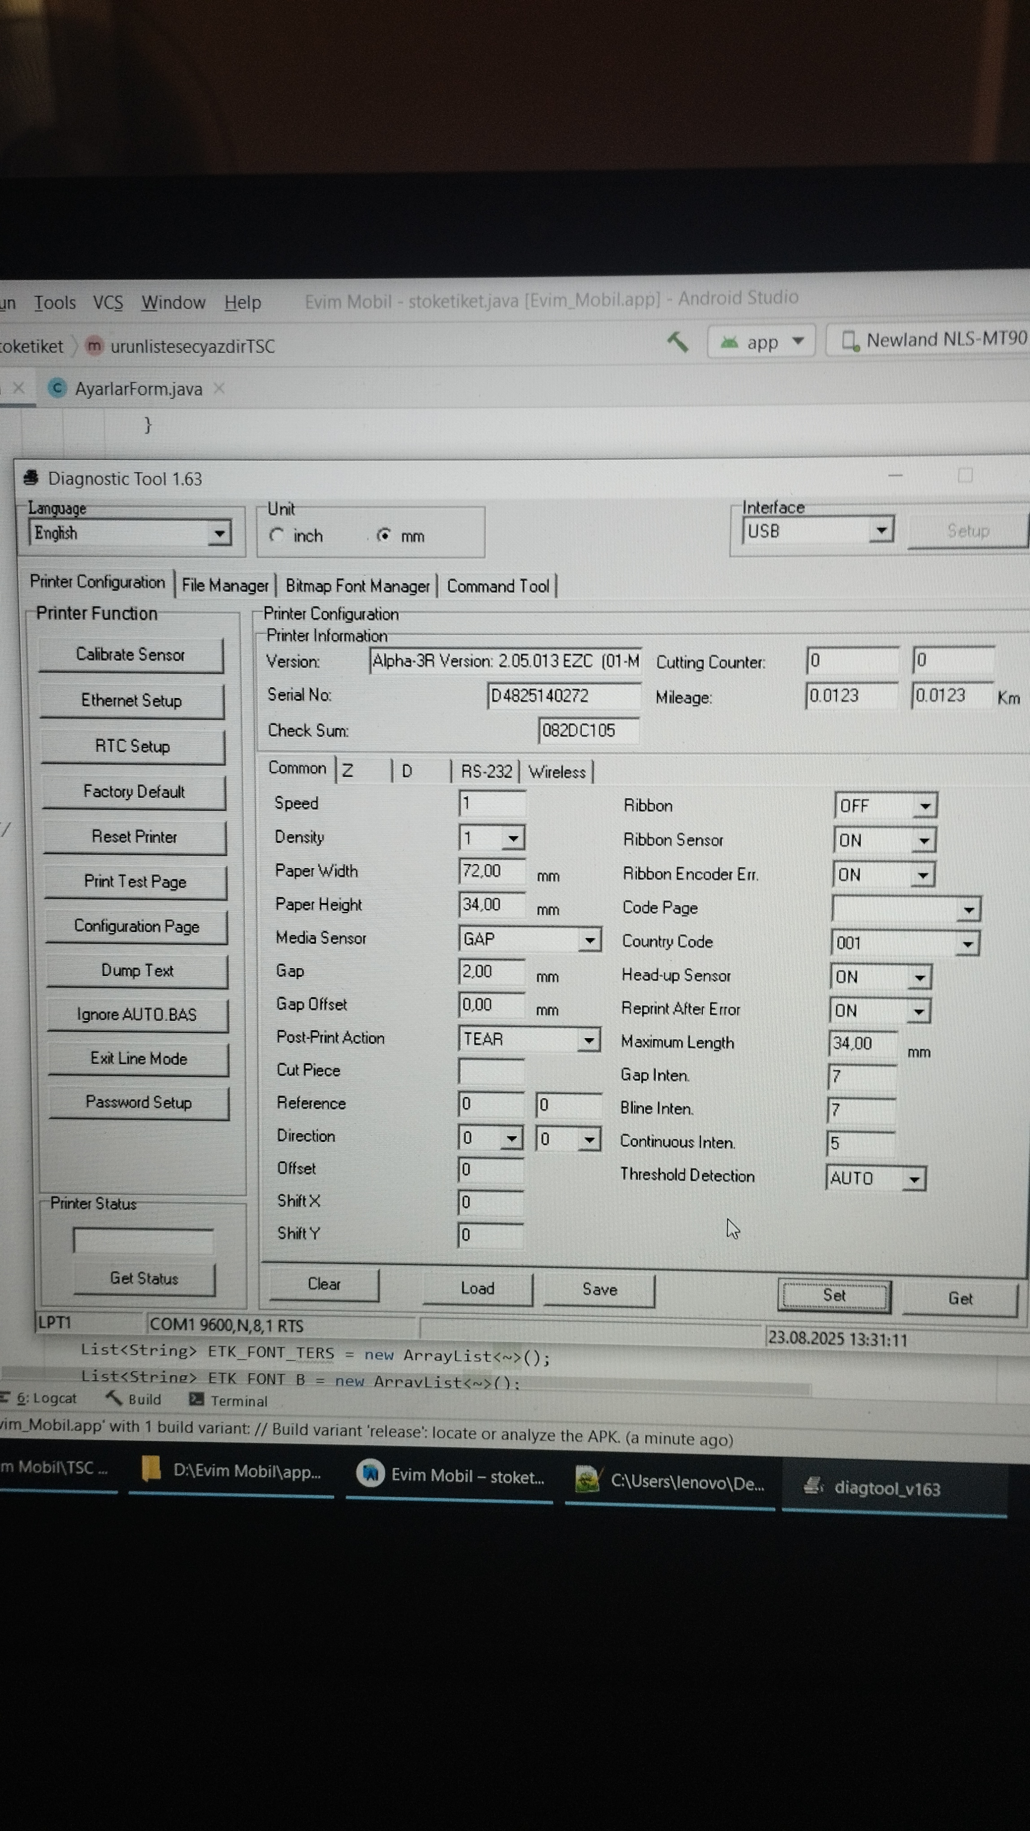
Task: Click the Diagnostic Tool printer title icon
Action: point(31,477)
